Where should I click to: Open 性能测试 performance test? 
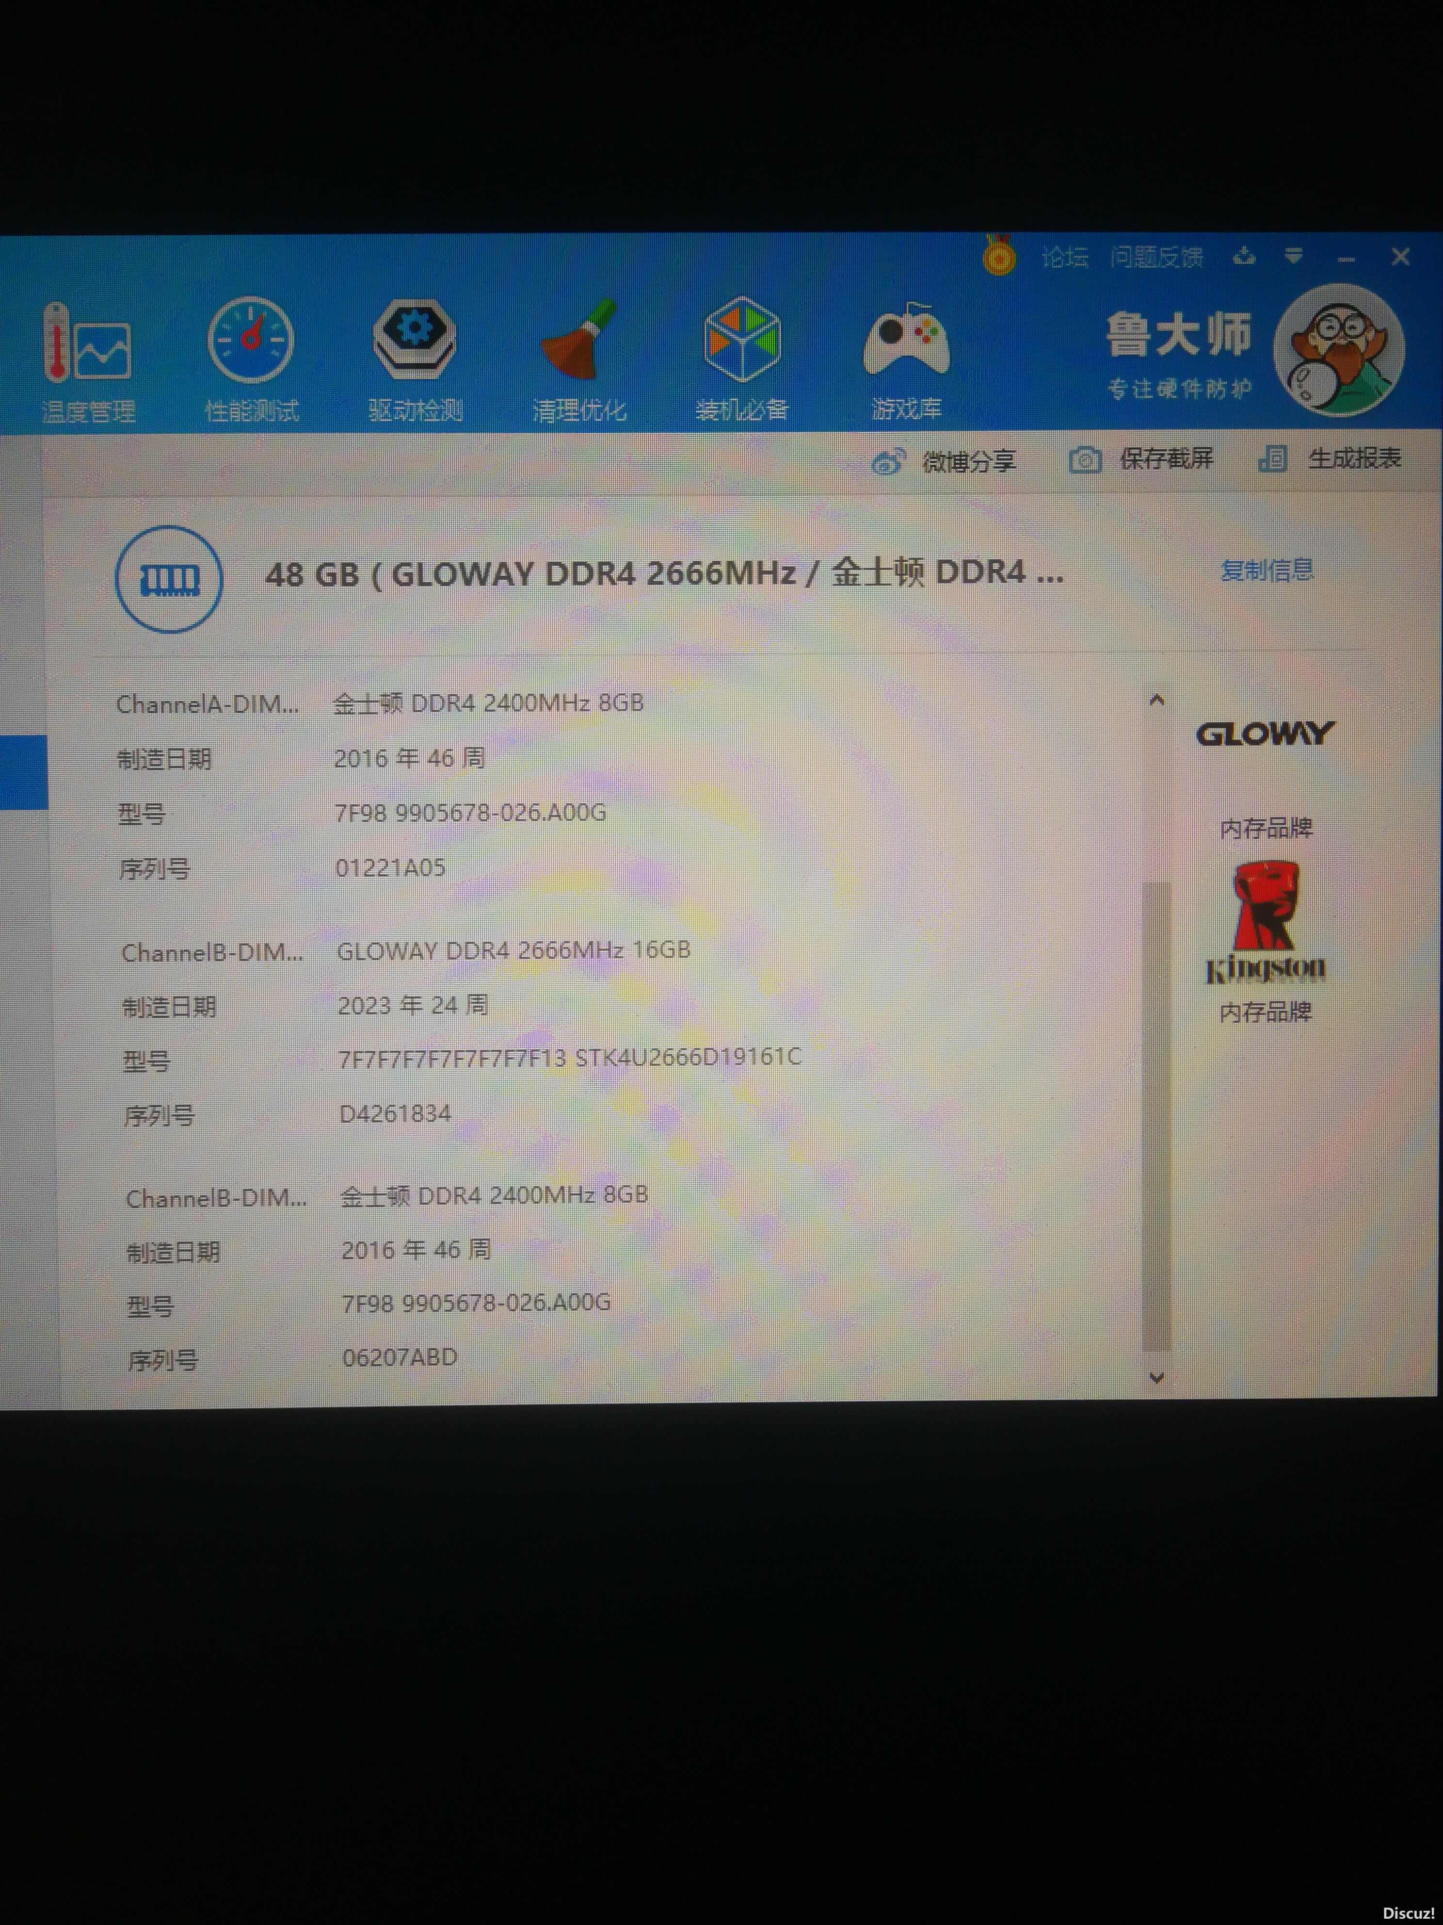coord(251,360)
